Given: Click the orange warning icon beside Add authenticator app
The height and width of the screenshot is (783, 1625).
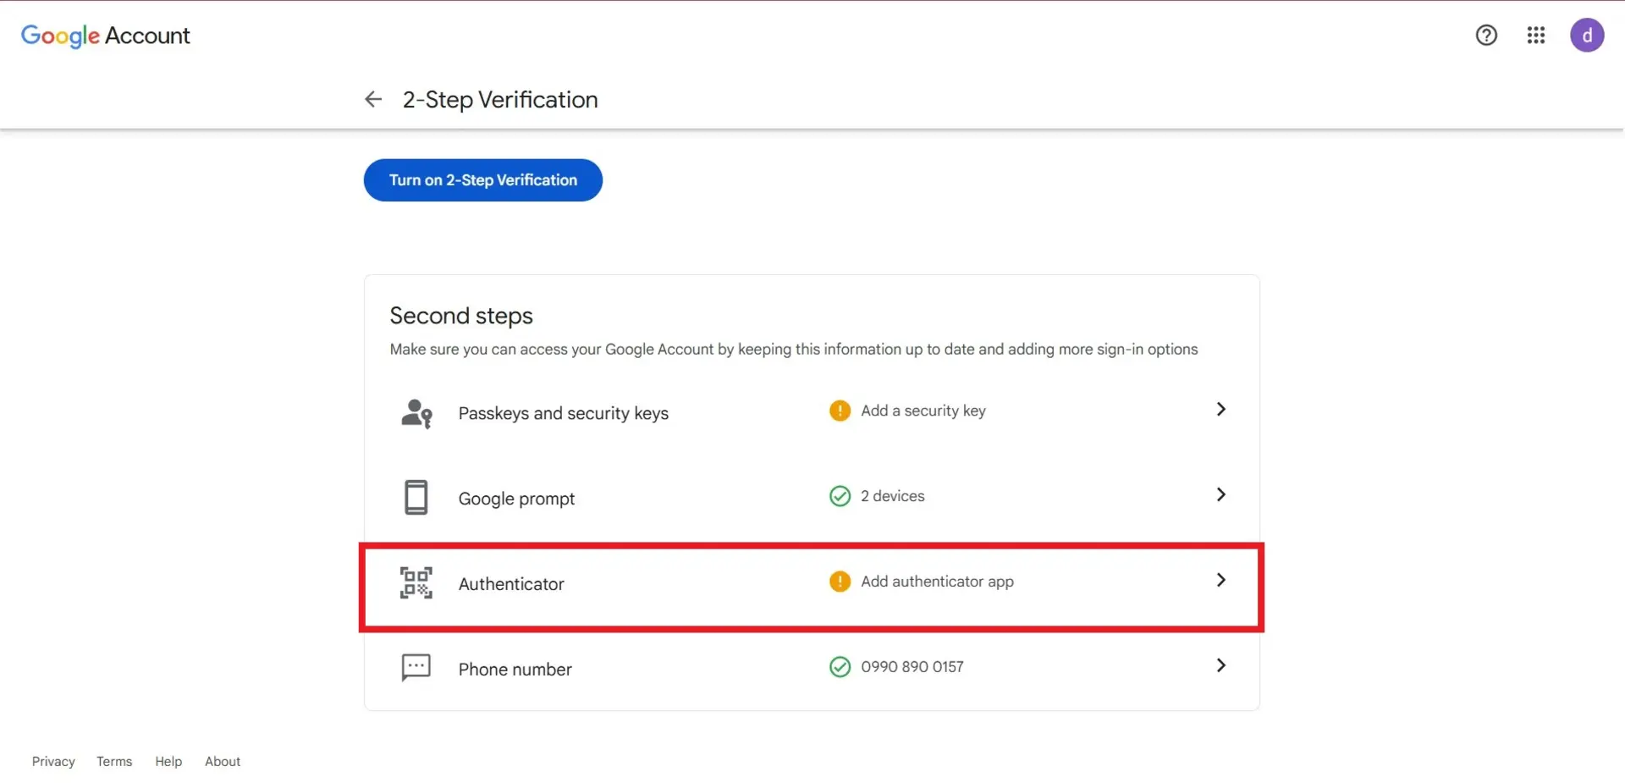Looking at the screenshot, I should (840, 582).
